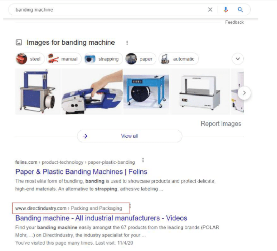Select the paper image filter chip
Viewport: 277px width, 251px height.
(x=141, y=59)
